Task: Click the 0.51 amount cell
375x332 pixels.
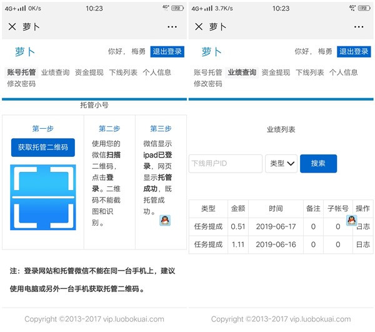Action: (238, 226)
